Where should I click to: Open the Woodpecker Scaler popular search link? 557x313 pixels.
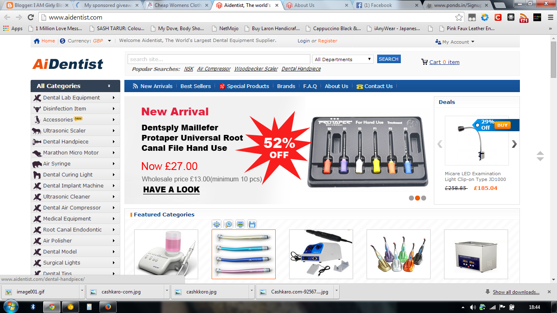tap(256, 69)
